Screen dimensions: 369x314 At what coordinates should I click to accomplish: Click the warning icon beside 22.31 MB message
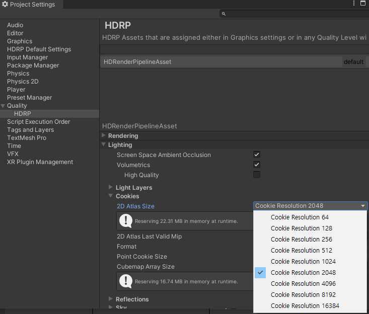[126, 221]
